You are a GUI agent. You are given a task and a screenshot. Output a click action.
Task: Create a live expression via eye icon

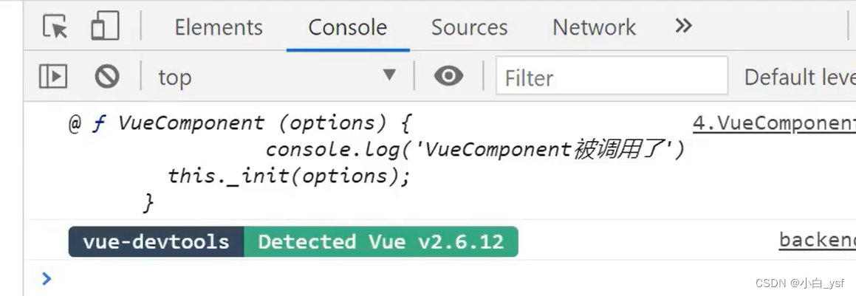click(x=449, y=76)
